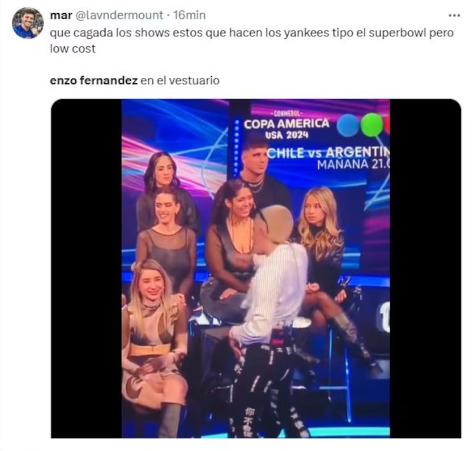The image size is (472, 451).
Task: Click the green circle of the channel logo
Action: [372, 124]
